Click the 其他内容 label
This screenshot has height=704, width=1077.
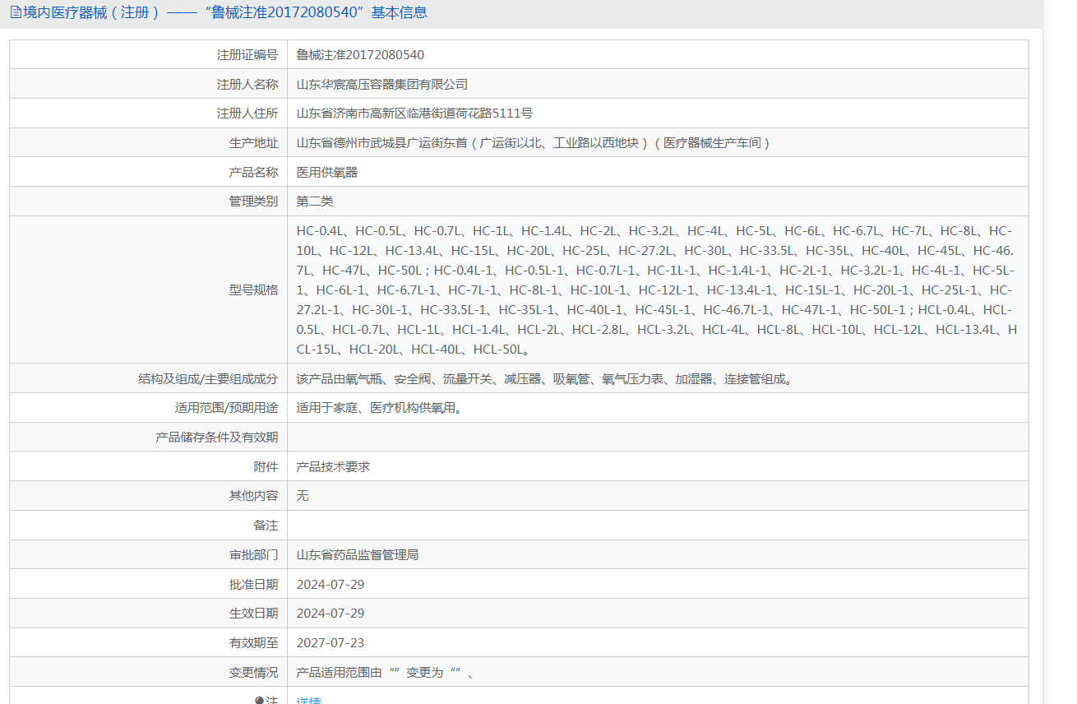(x=253, y=496)
